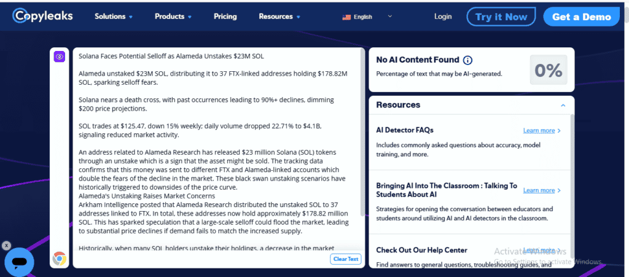Open the Products dropdown menu
This screenshot has height=277, width=629.
pyautogui.click(x=173, y=17)
